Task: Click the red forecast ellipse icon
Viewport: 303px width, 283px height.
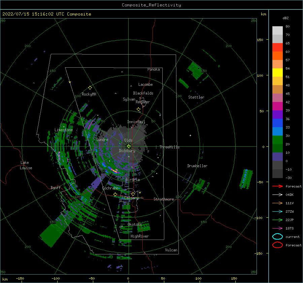Action: (277, 245)
